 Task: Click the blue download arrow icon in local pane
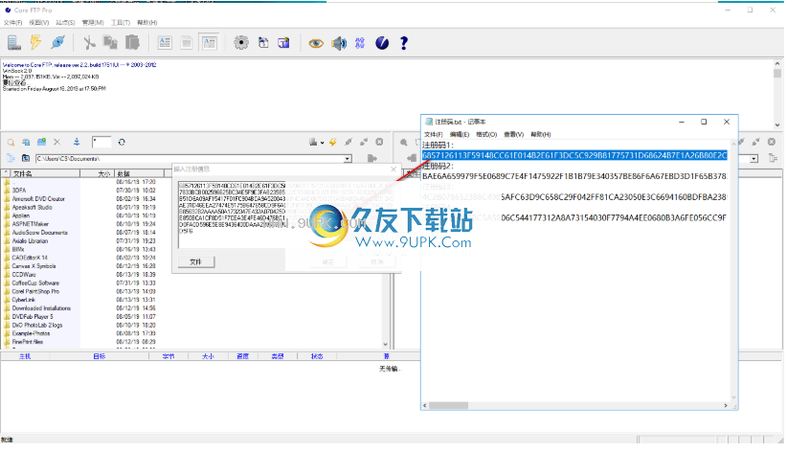(x=77, y=142)
